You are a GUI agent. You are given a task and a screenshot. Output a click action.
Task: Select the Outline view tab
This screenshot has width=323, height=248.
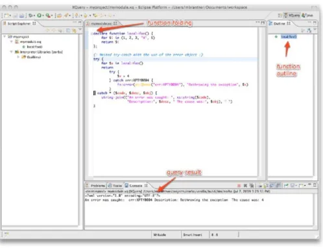pos(280,23)
